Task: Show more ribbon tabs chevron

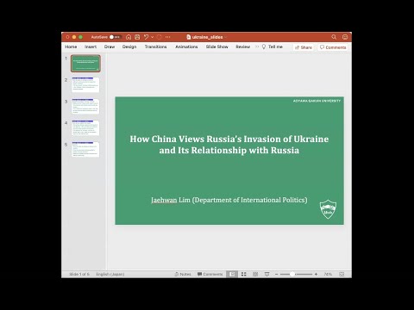Action: pyautogui.click(x=257, y=46)
